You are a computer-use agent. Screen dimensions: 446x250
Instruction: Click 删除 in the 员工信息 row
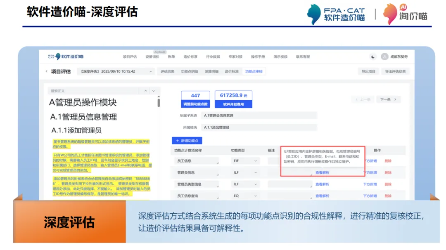[x=388, y=161]
